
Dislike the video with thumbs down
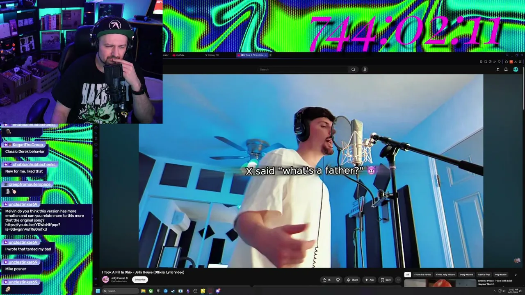tap(338, 280)
